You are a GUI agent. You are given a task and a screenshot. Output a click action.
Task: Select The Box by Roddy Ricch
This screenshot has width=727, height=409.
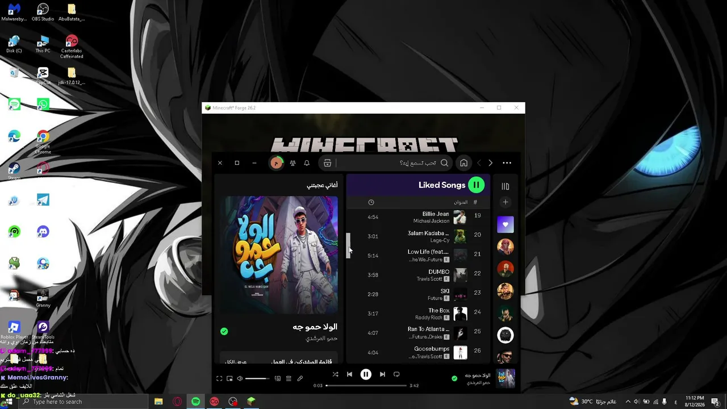419,314
